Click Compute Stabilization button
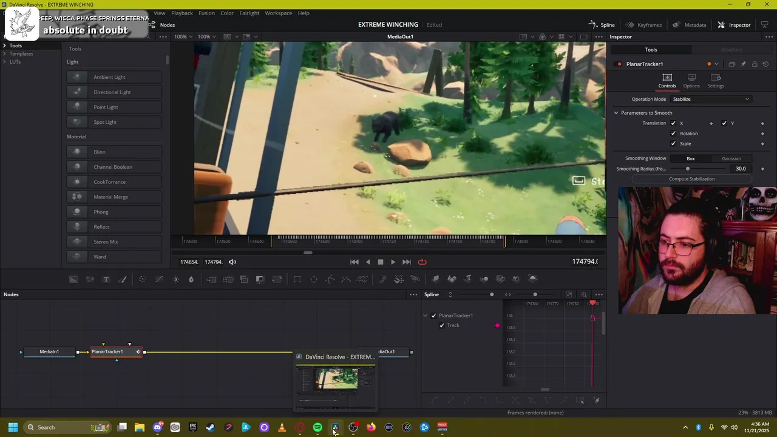777x437 pixels. (691, 179)
